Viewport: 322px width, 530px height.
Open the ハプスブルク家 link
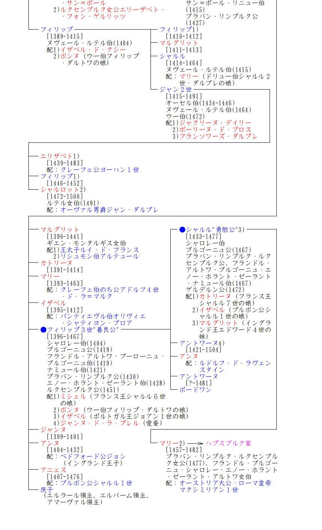coord(228,443)
